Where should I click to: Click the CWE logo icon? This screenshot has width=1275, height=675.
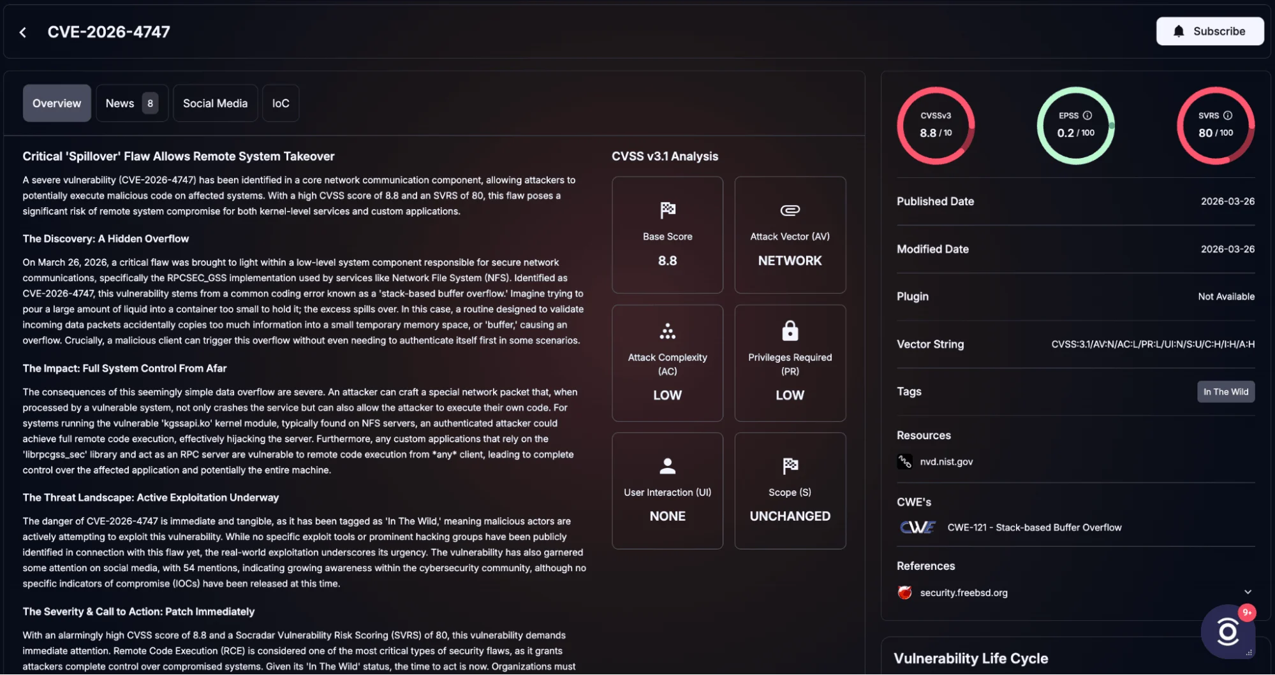pos(917,527)
